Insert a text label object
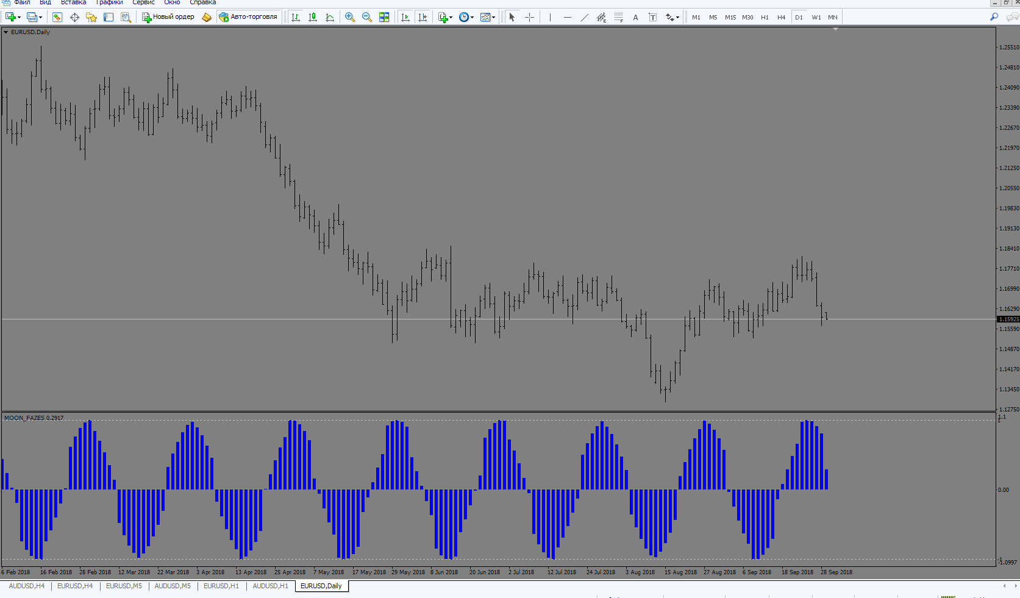Screen dimensions: 1020x598 click(652, 17)
